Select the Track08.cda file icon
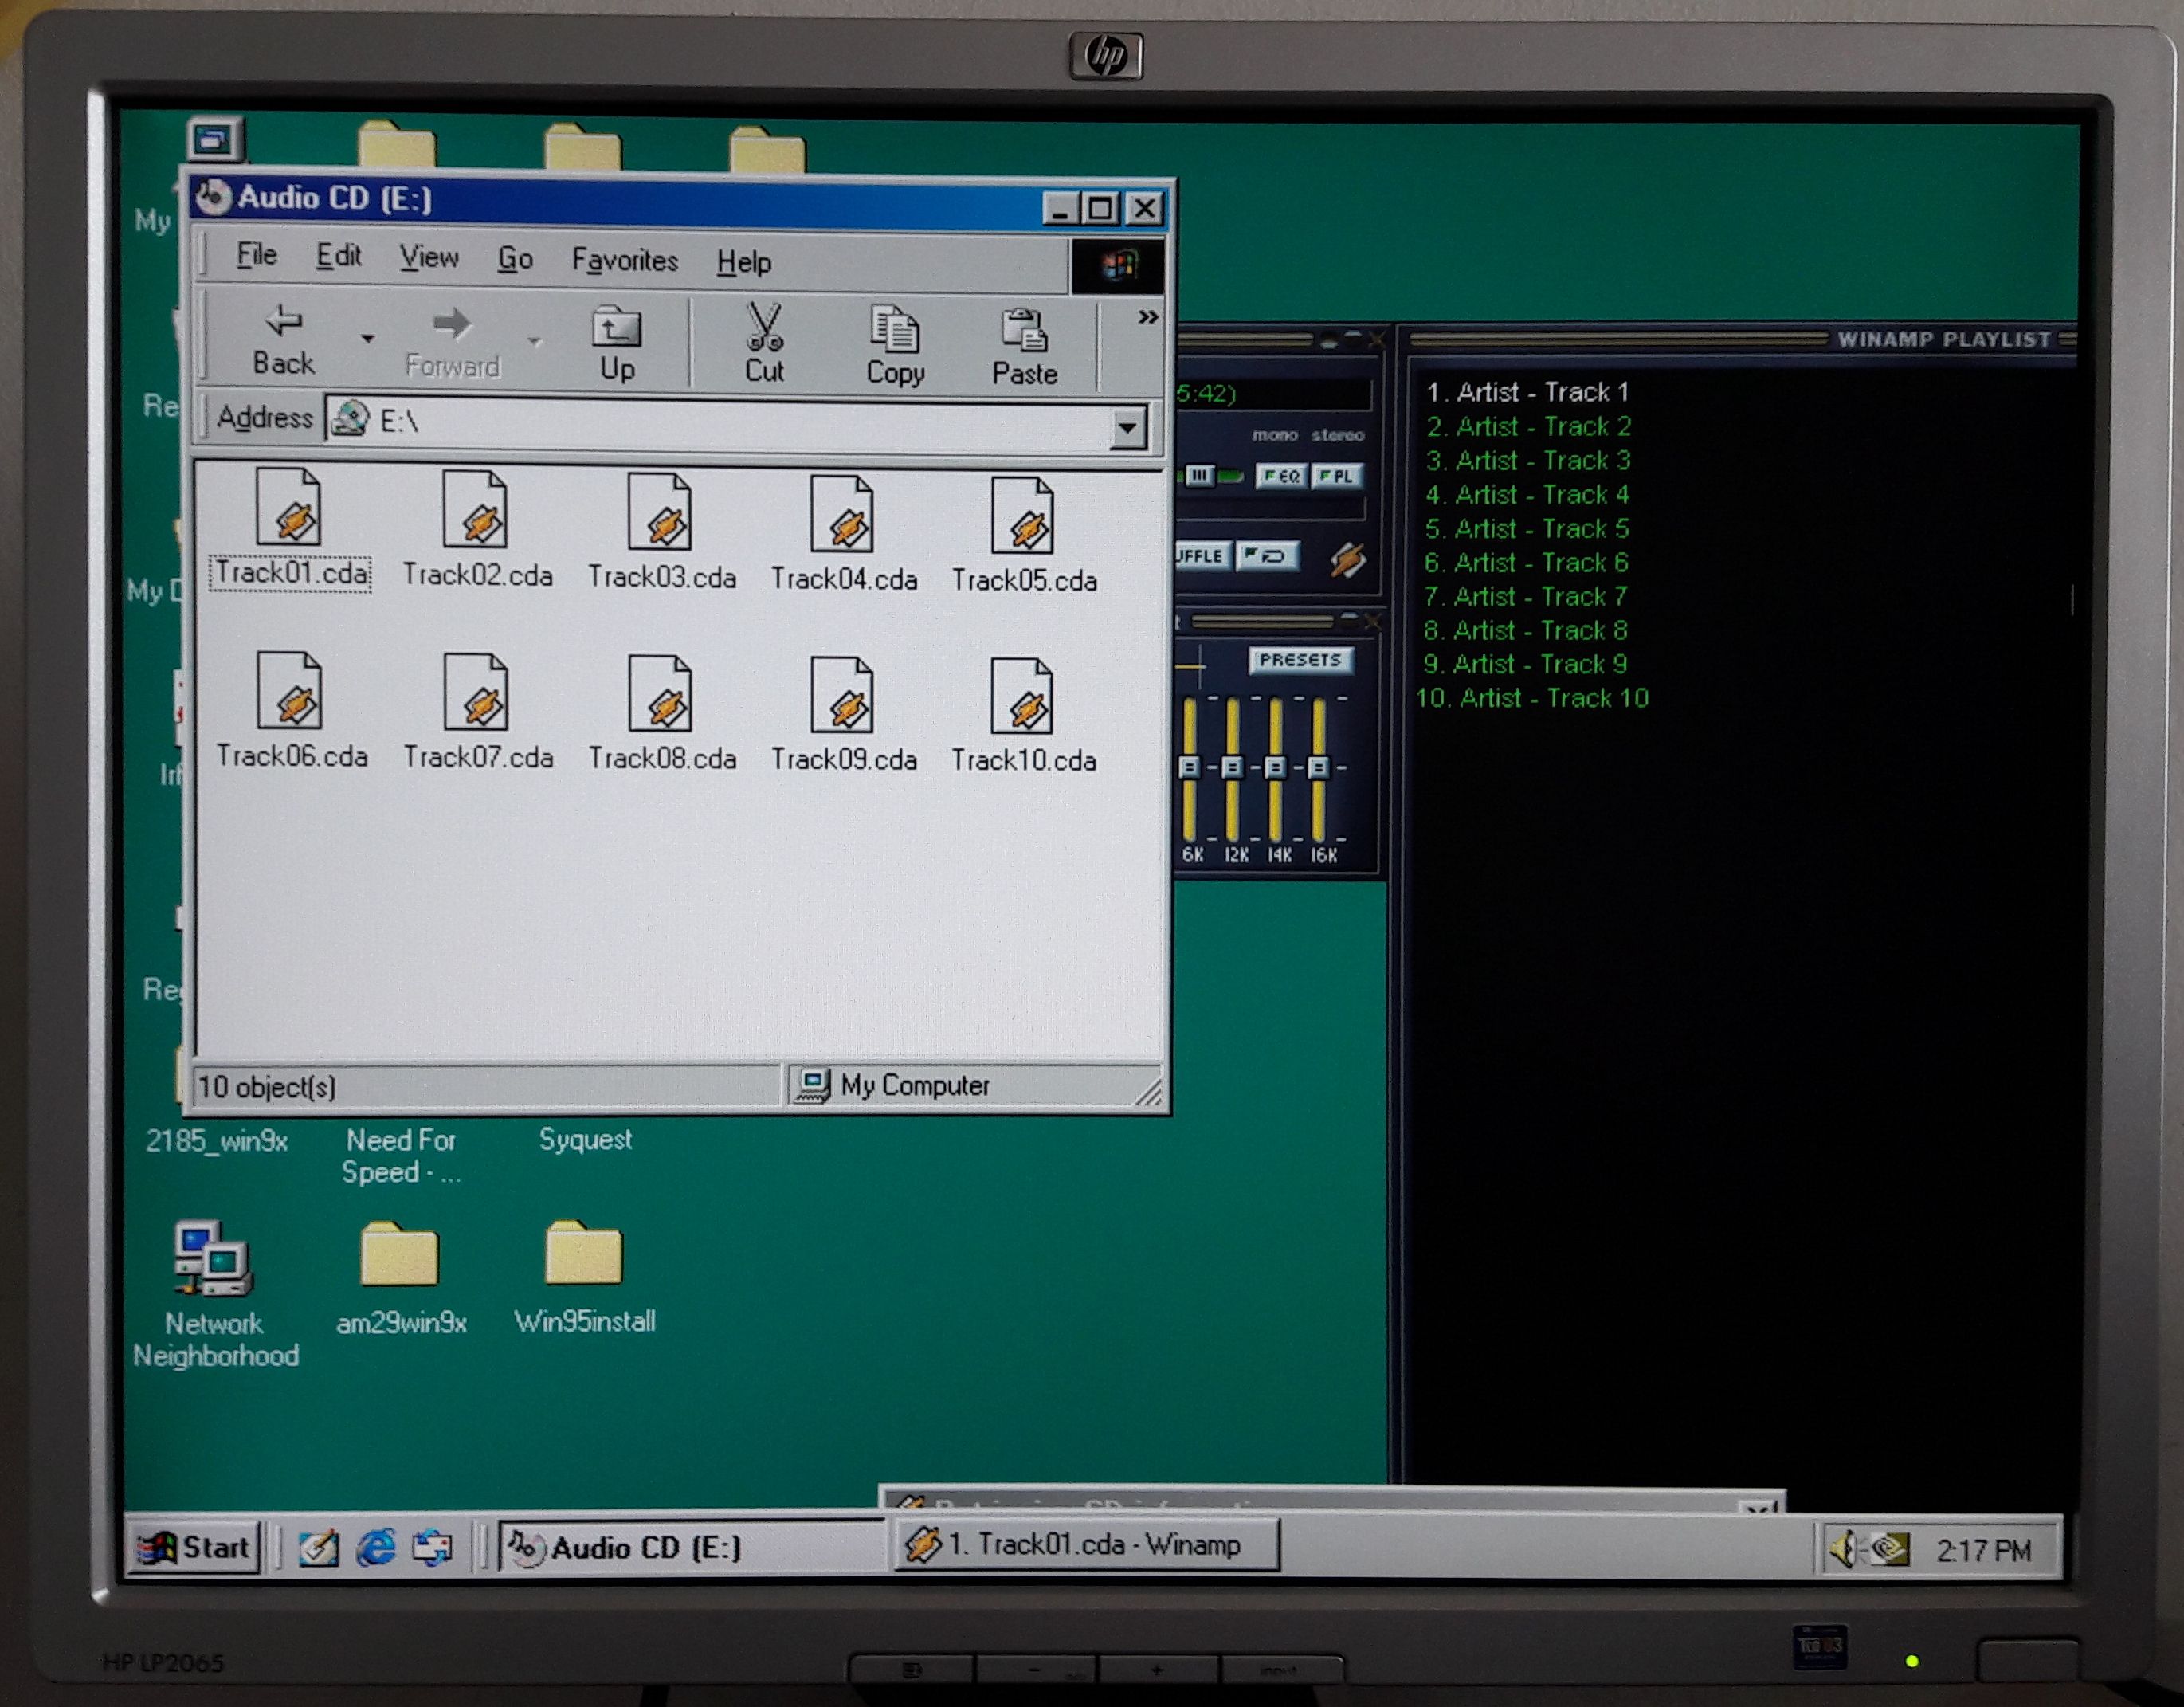Image resolution: width=2184 pixels, height=1707 pixels. tap(660, 694)
